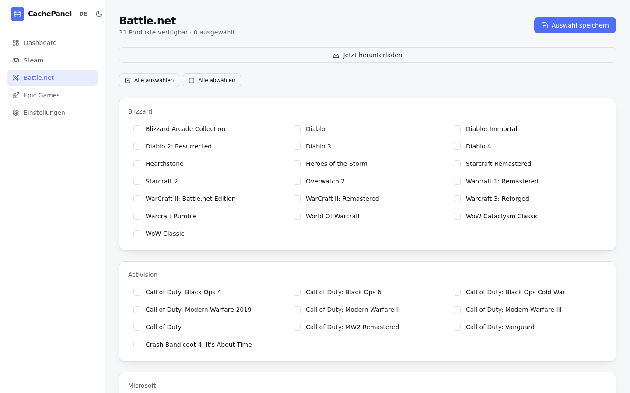Select the Diablo 2: Resurrected checkbox
The width and height of the screenshot is (630, 393).
click(x=137, y=146)
